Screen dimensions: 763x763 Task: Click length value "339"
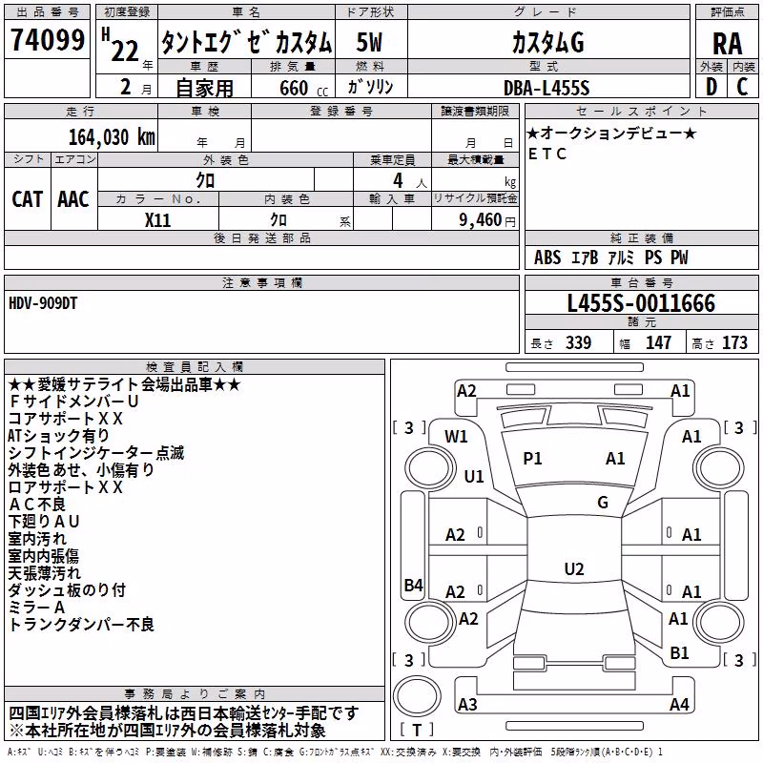point(579,342)
